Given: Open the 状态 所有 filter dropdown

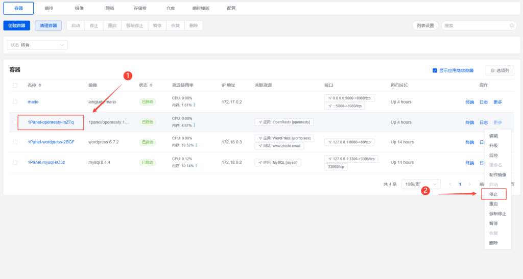Looking at the screenshot, I should click(x=37, y=45).
